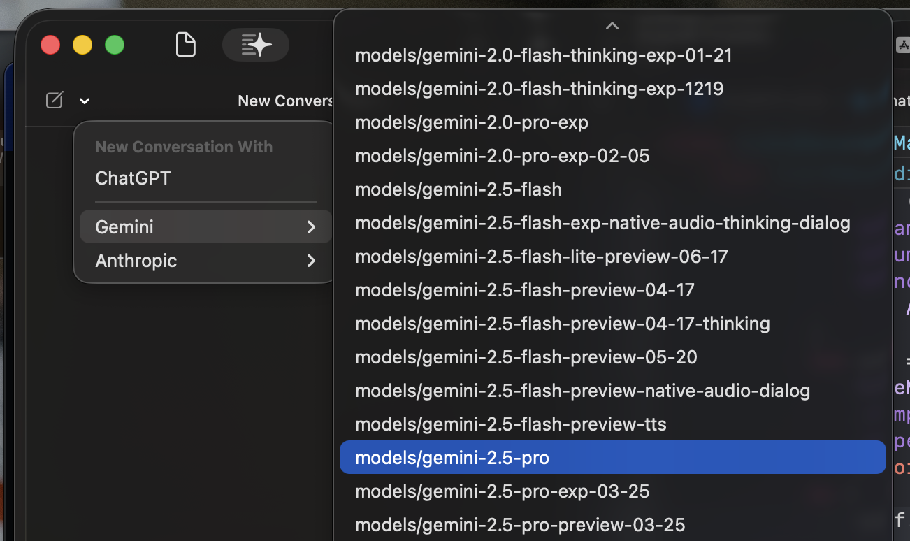Select models/gemini-2.5-pro-preview-03-25
Viewport: 910px width, 541px height.
coord(521,524)
